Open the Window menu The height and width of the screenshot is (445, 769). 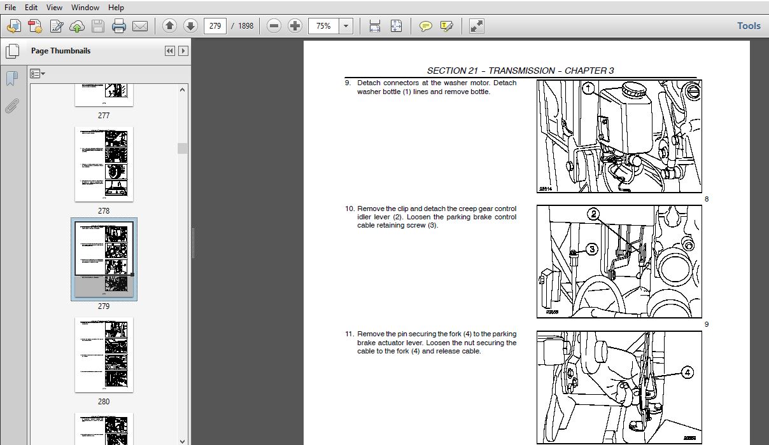click(85, 8)
